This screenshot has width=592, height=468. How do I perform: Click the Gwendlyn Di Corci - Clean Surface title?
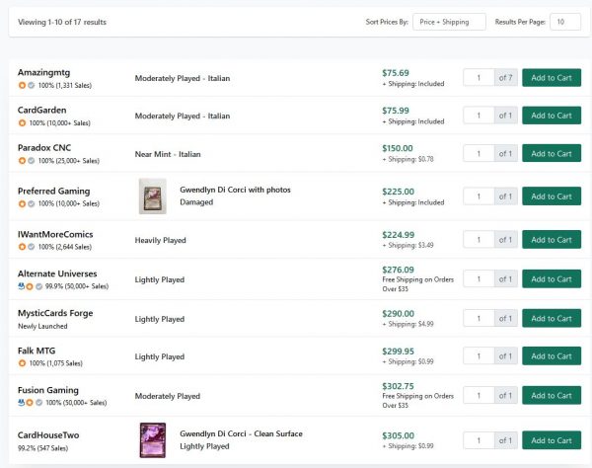[x=241, y=433]
